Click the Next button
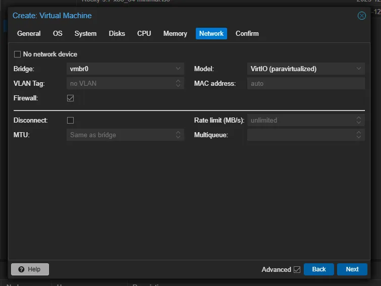 coord(352,269)
